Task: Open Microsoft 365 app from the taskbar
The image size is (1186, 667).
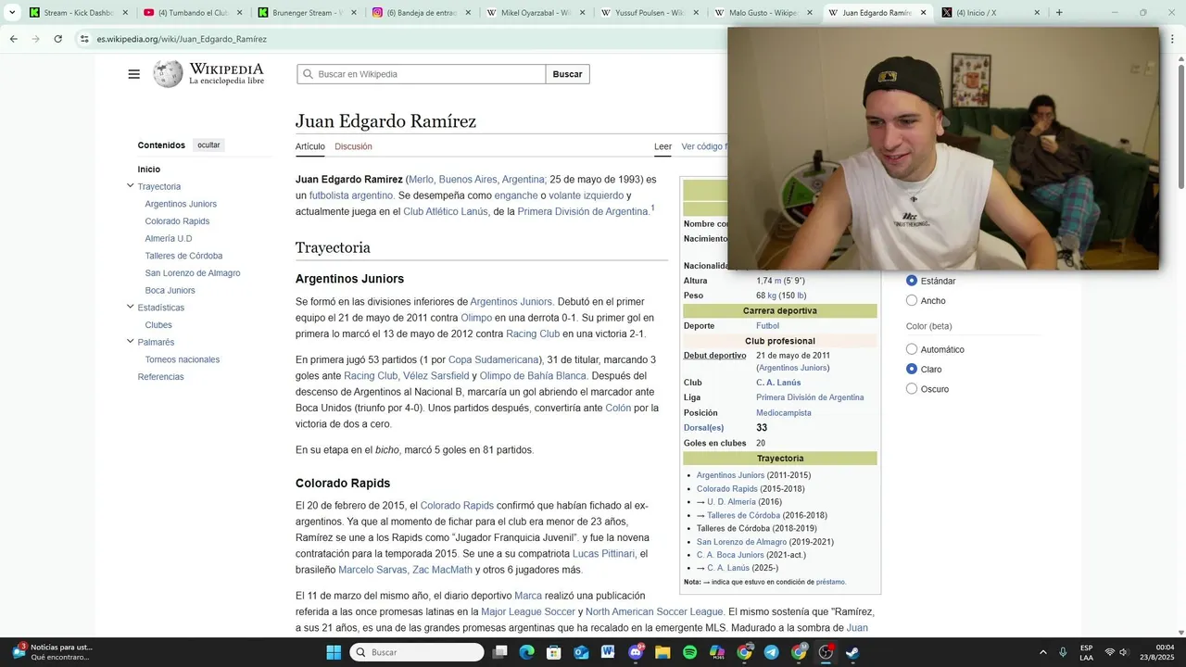Action: [x=717, y=652]
